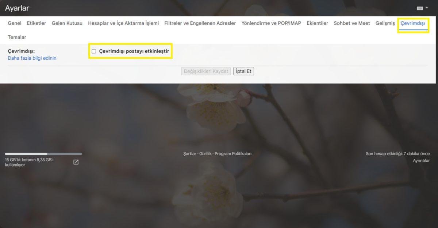Open the Eklentiler settings tab
The image size is (438, 228).
pyautogui.click(x=317, y=23)
